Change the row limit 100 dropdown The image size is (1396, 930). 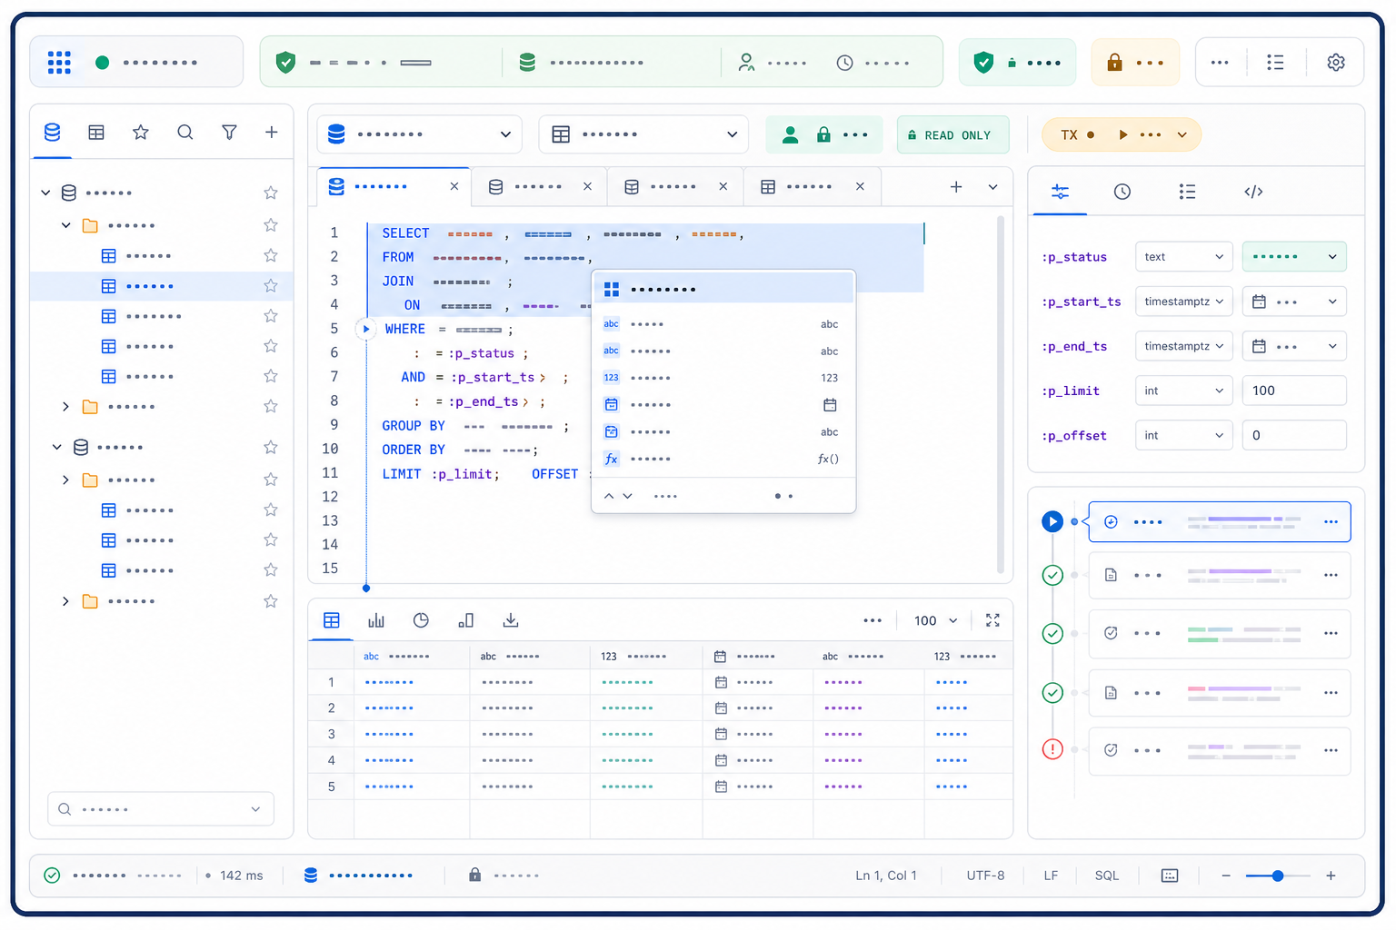coord(935,620)
